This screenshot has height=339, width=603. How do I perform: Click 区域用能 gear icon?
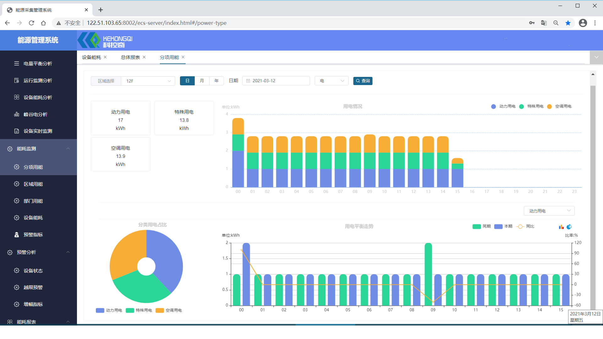coord(17,184)
